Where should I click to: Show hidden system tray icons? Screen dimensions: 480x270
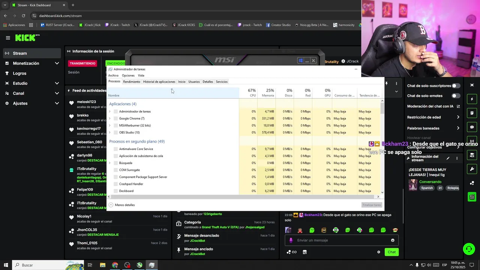coord(411,265)
